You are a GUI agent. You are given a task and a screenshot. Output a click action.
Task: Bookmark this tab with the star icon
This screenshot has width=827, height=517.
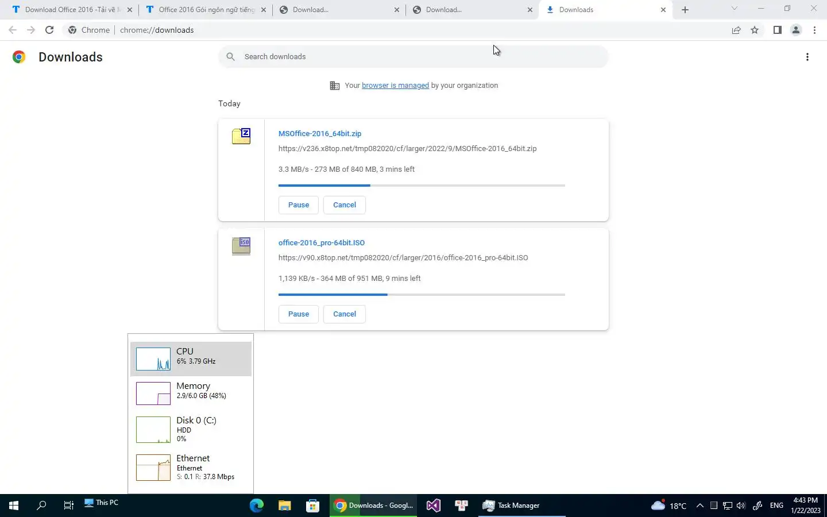coord(755,30)
